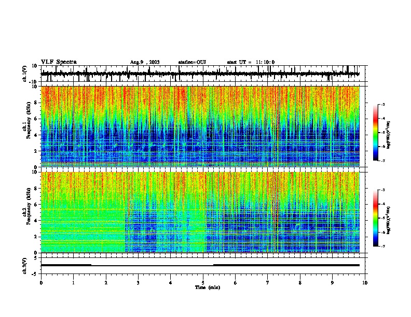This screenshot has height=317, width=411.
Task: Click the "ch.1(V)" waveform axis label
Action: 25,74
